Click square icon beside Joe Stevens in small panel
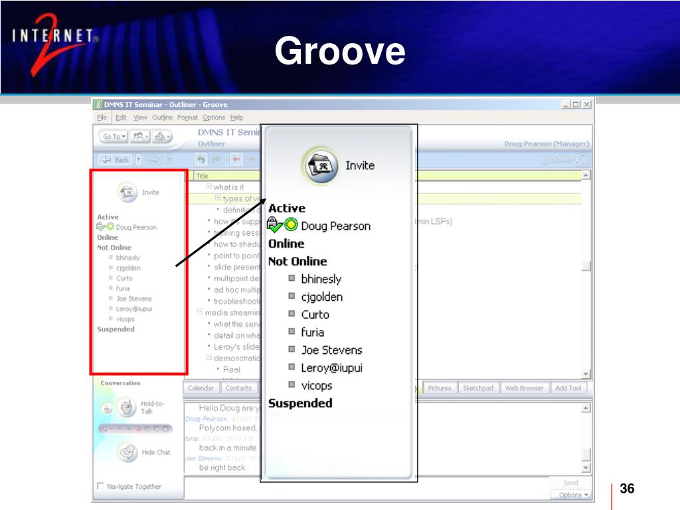Image resolution: width=680 pixels, height=510 pixels. tap(111, 298)
